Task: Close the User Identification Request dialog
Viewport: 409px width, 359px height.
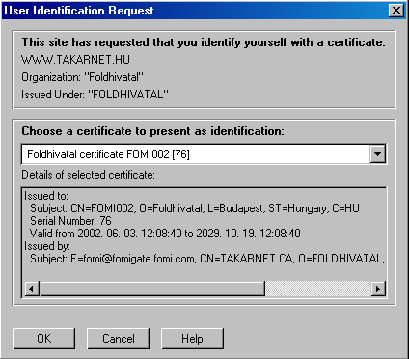Action: coord(396,11)
